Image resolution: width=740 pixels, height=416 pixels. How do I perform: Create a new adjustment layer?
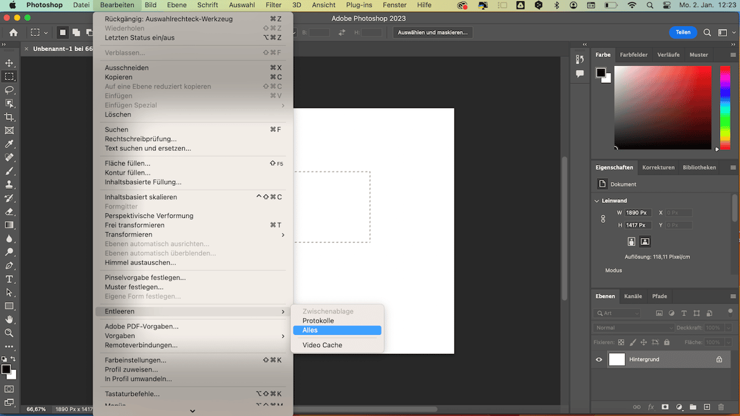point(679,407)
